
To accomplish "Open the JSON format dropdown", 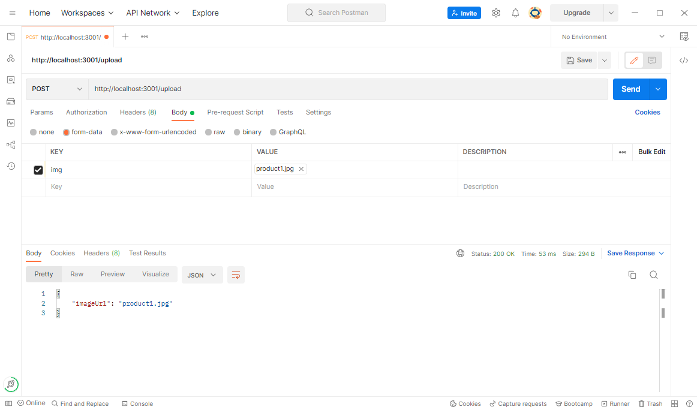I will point(202,275).
